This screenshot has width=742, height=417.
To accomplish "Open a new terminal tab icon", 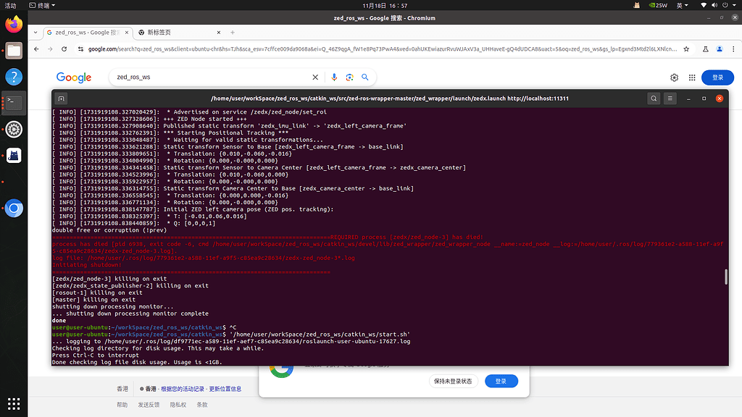I will (62, 98).
